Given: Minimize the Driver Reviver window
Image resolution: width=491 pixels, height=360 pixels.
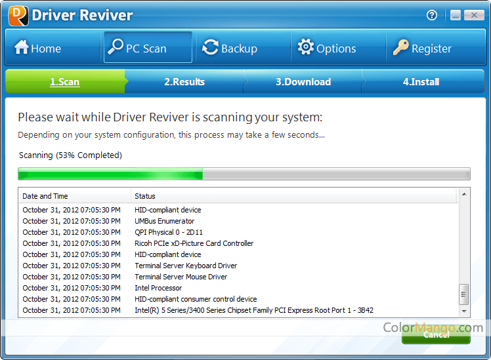Looking at the screenshot, I should tap(456, 15).
